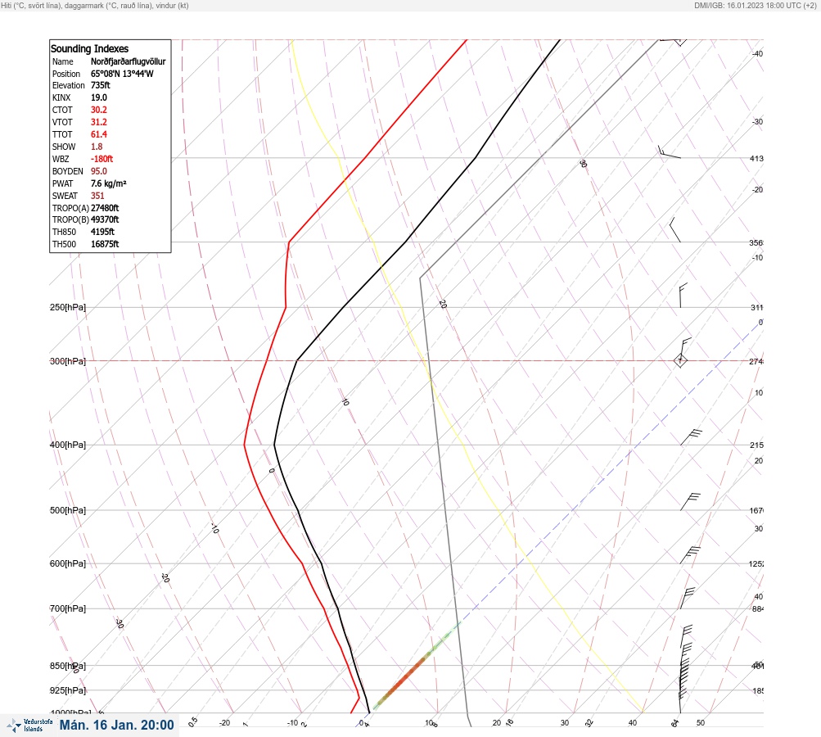This screenshot has height=737, width=821.
Task: Click the WBZ value -180ft
Action: (101, 159)
